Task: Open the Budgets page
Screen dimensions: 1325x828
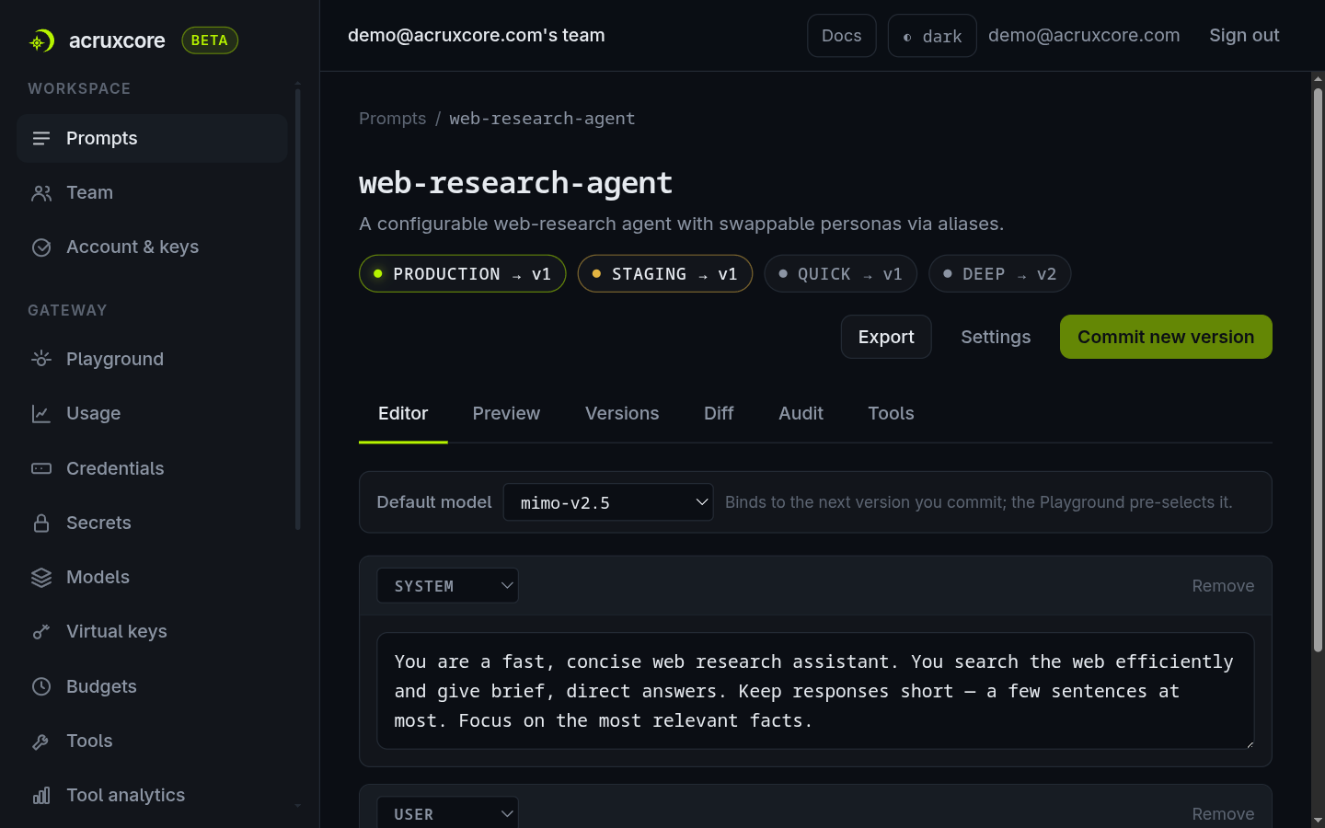Action: click(152, 686)
